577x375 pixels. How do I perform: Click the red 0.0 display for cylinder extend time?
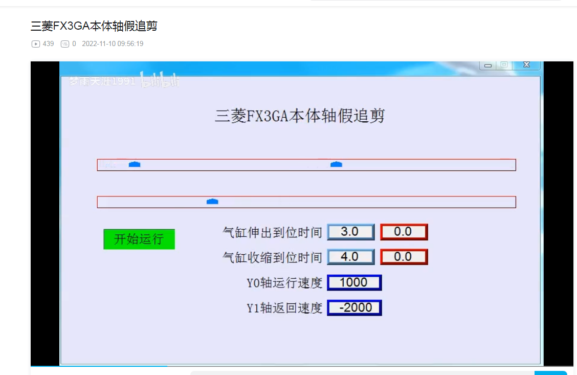[x=404, y=232]
